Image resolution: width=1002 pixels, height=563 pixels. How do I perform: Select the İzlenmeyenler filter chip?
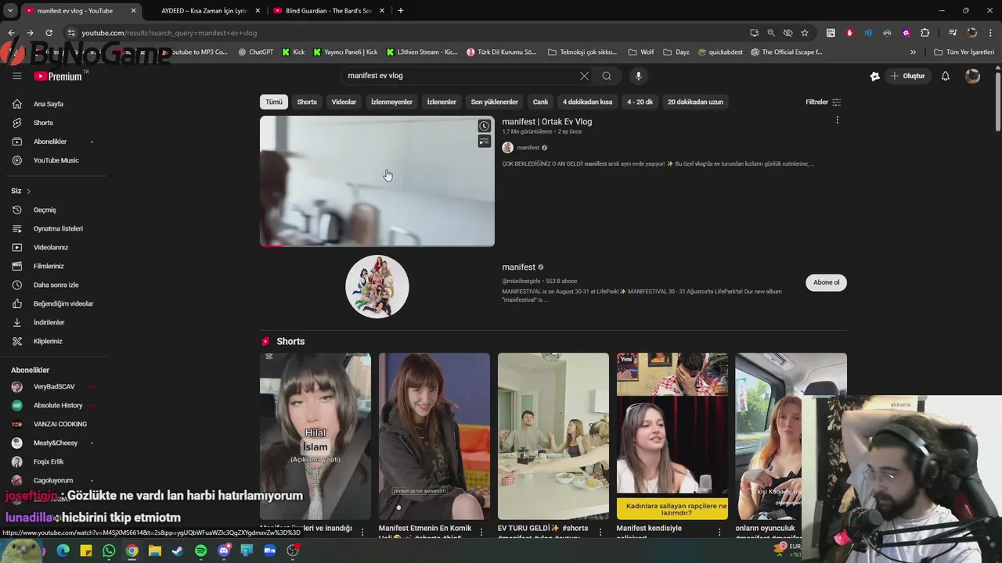click(x=391, y=102)
